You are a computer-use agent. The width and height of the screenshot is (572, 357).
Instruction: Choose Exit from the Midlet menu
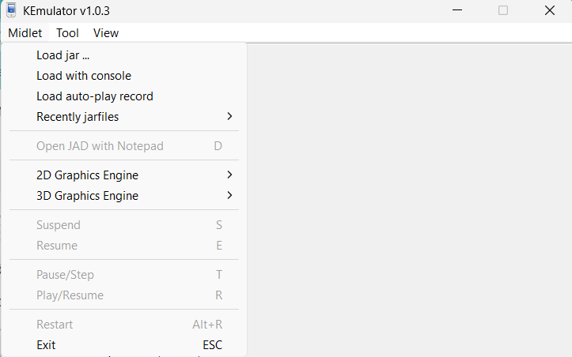(x=46, y=345)
